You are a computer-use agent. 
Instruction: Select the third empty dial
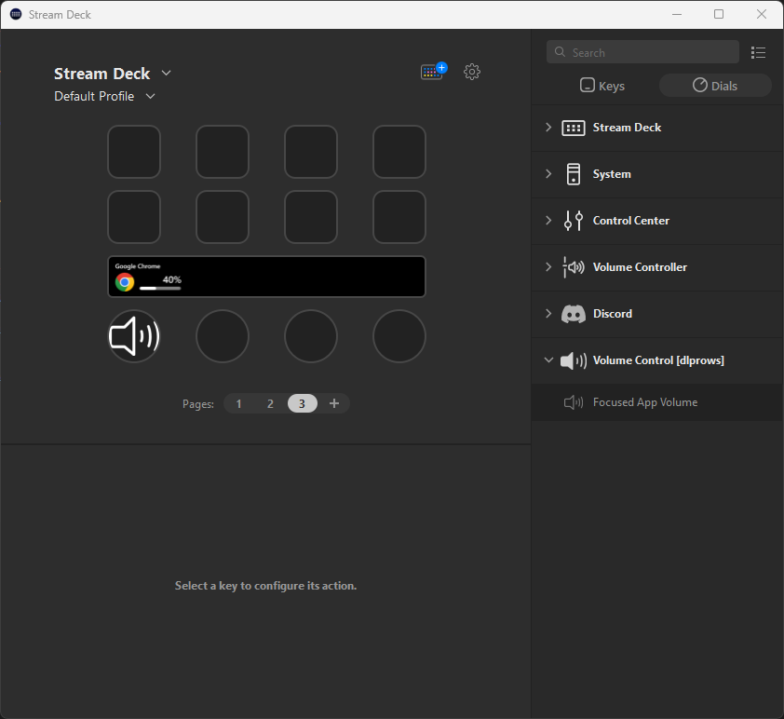(311, 336)
